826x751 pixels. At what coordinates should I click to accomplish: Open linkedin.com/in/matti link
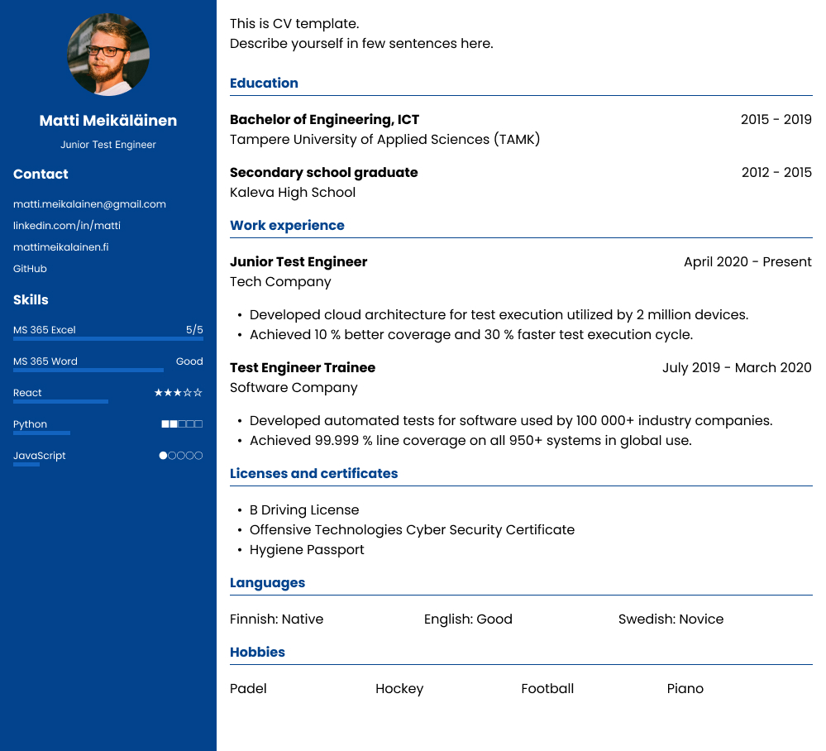[x=66, y=225]
